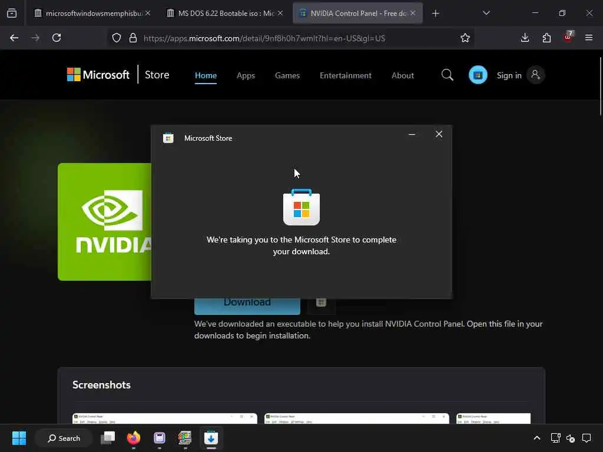Click the colorful grid taskbar icon
The width and height of the screenshot is (603, 452).
(185, 438)
